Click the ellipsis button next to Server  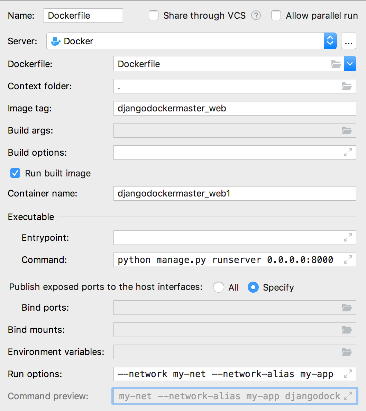348,41
